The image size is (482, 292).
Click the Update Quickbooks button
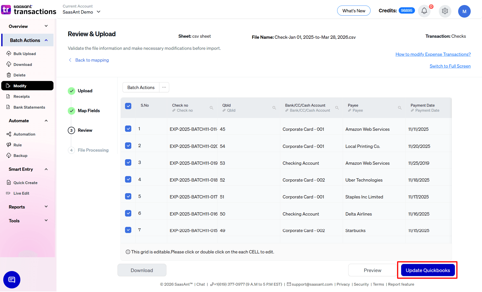[x=428, y=270]
